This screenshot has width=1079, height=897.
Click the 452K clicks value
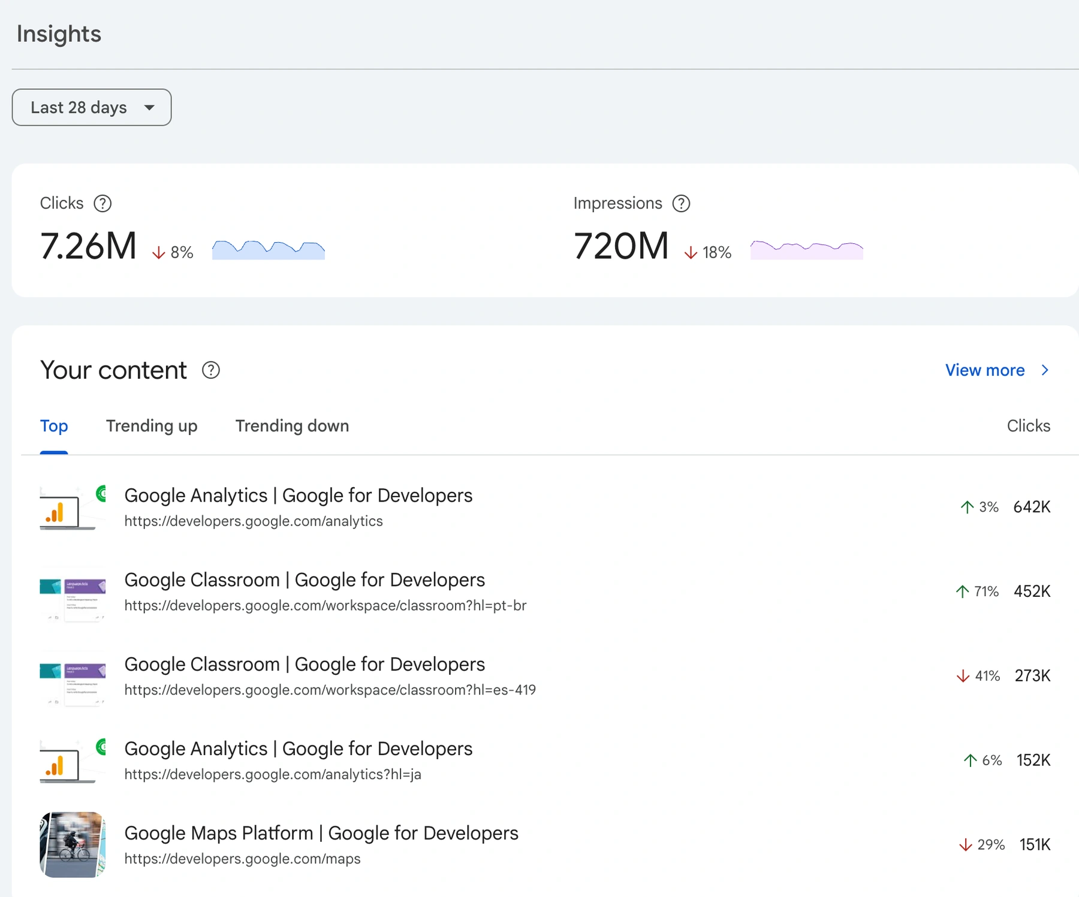click(1032, 591)
